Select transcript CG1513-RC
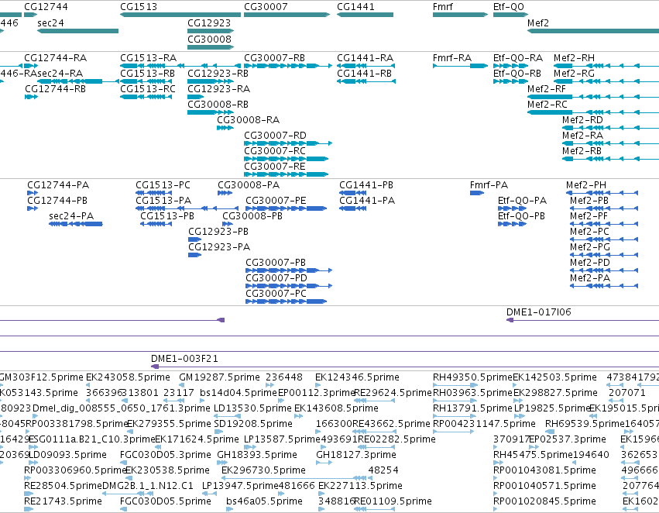Viewport: 659px width, 513px height. (x=148, y=88)
